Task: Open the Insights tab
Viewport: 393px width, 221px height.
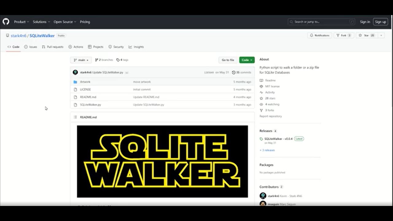Action: point(136,47)
